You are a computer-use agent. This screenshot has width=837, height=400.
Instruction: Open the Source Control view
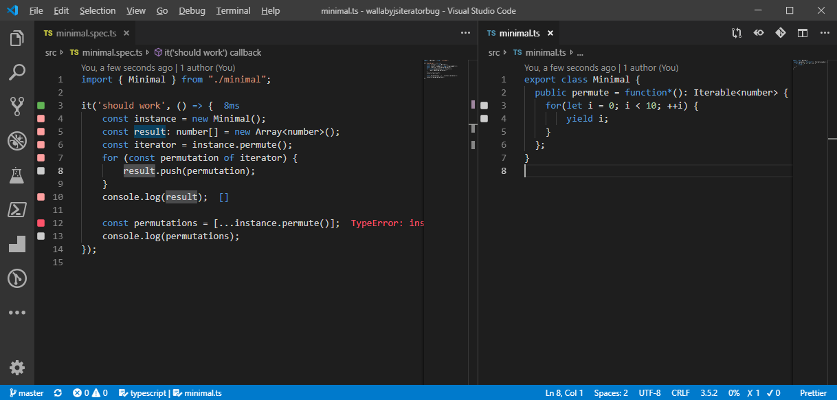click(17, 106)
